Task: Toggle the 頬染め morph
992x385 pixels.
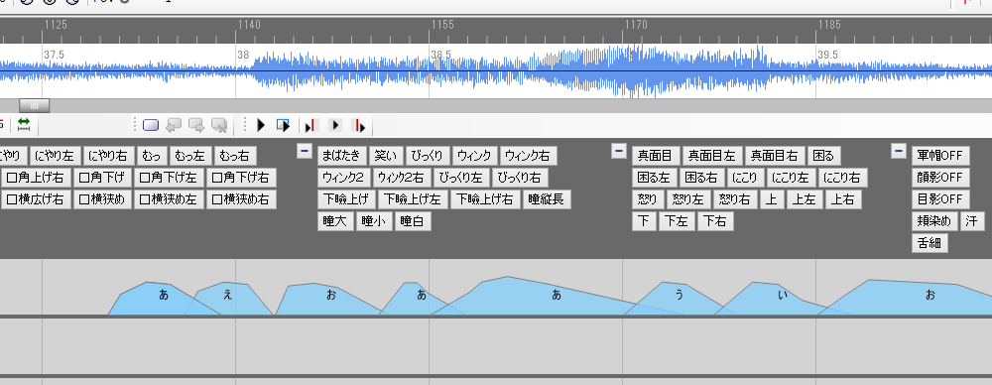Action: (933, 221)
